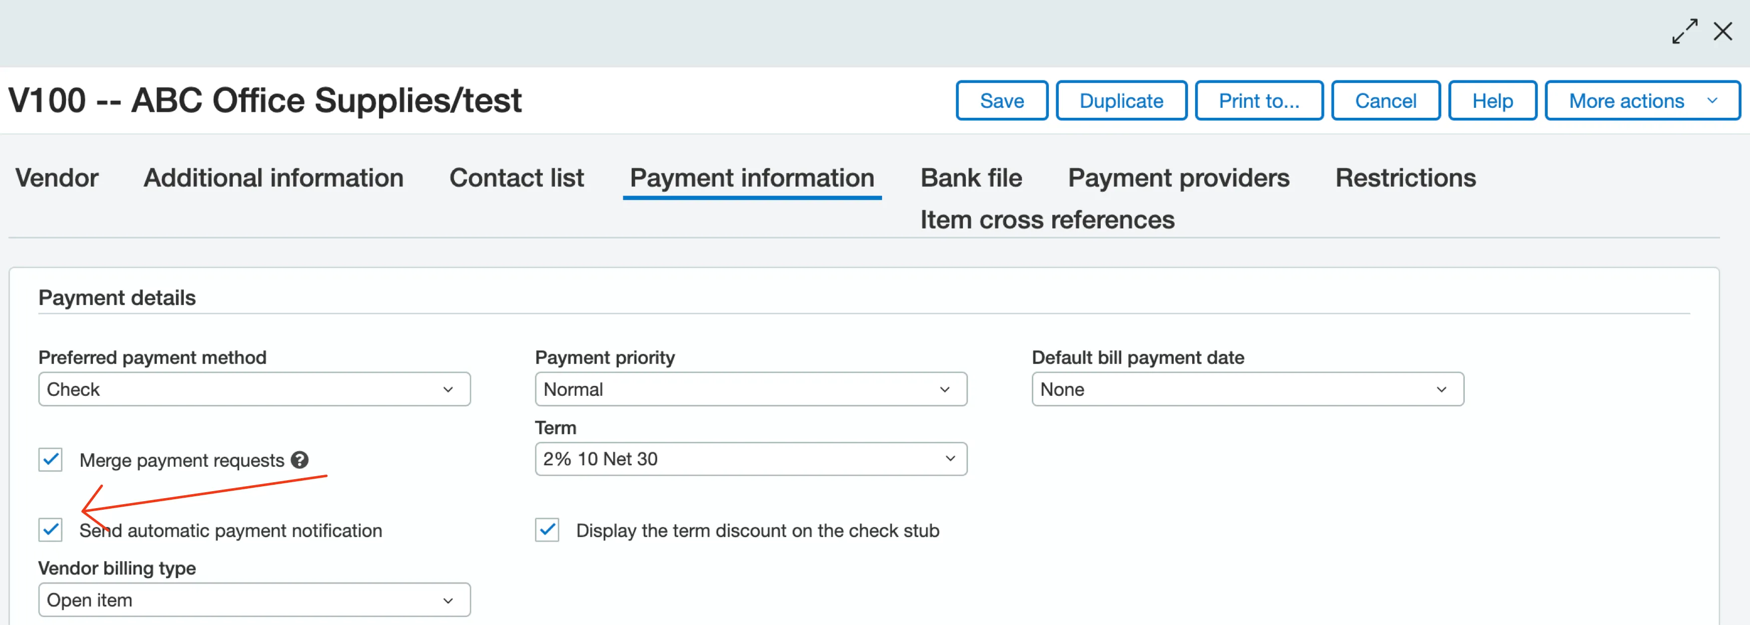Select the Payment information tab

click(752, 178)
